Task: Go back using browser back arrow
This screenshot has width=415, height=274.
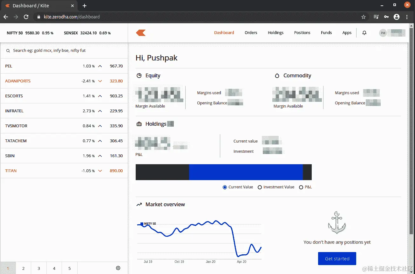Action: [6, 17]
